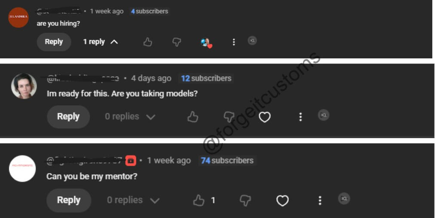
Task: Heart the 'Are you taking models?' comment
Action: tap(264, 117)
